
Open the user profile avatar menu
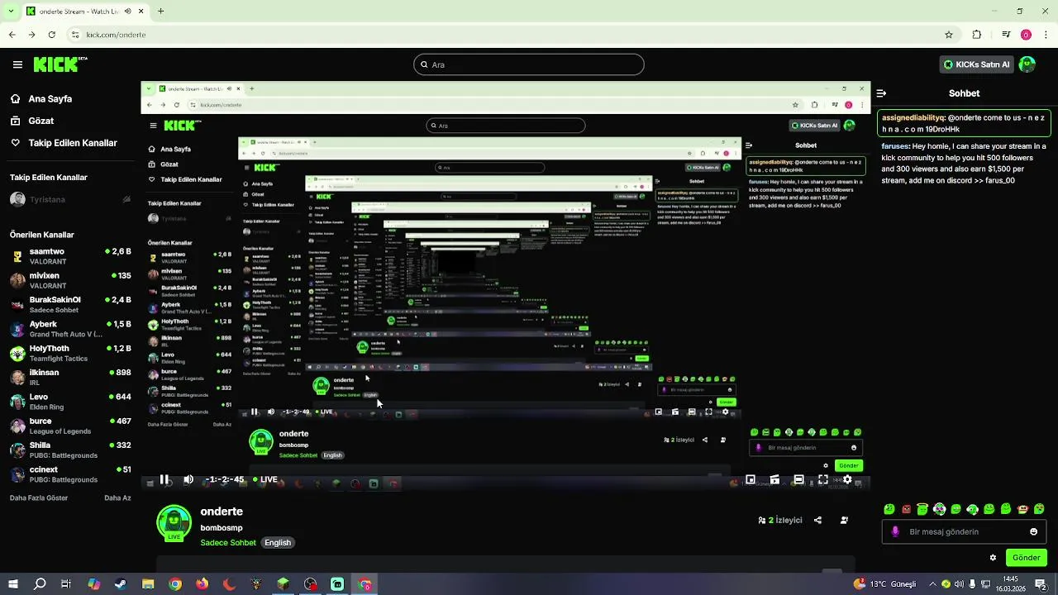click(x=1027, y=64)
